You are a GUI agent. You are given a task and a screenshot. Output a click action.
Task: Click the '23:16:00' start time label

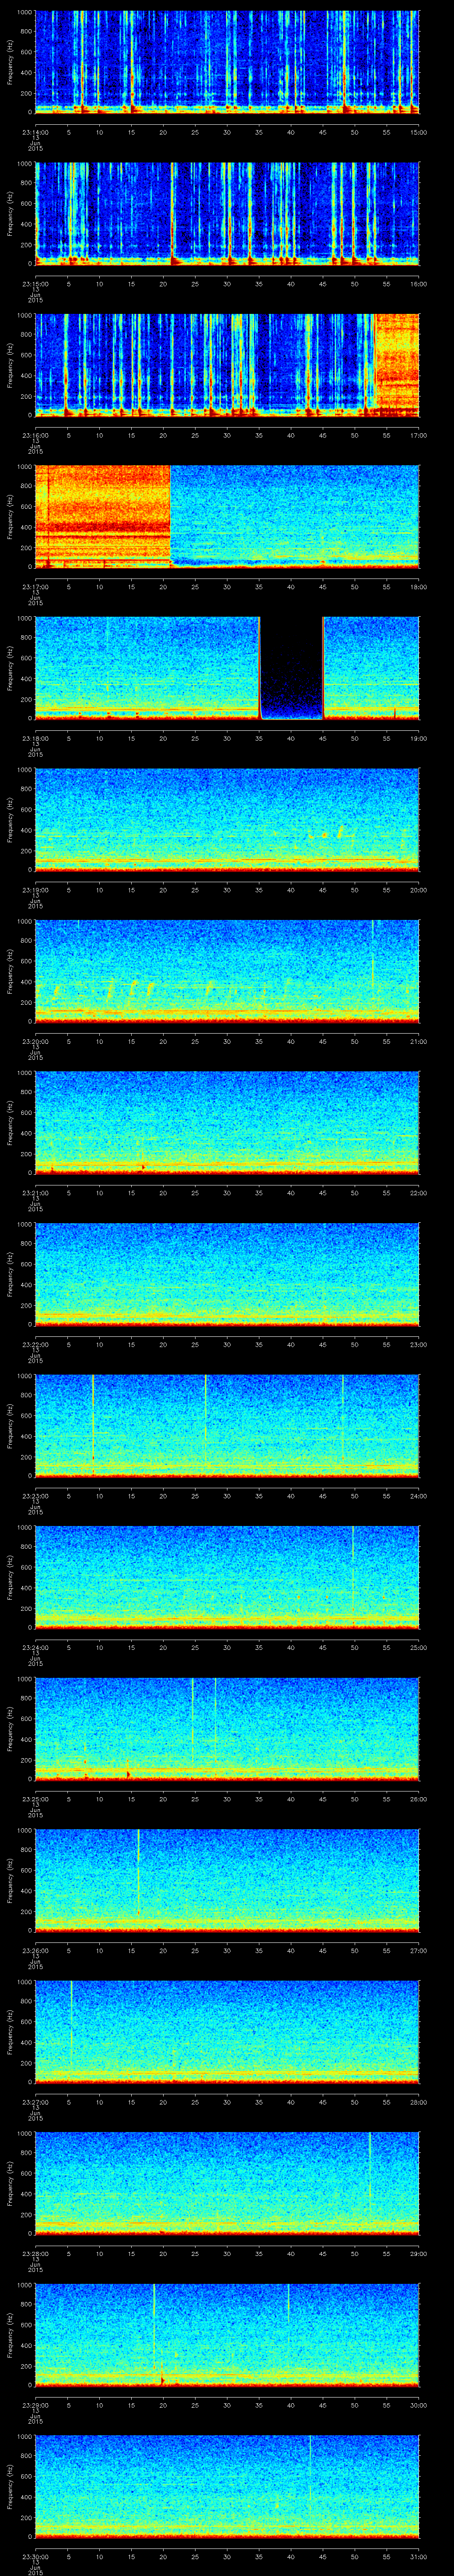pyautogui.click(x=35, y=435)
